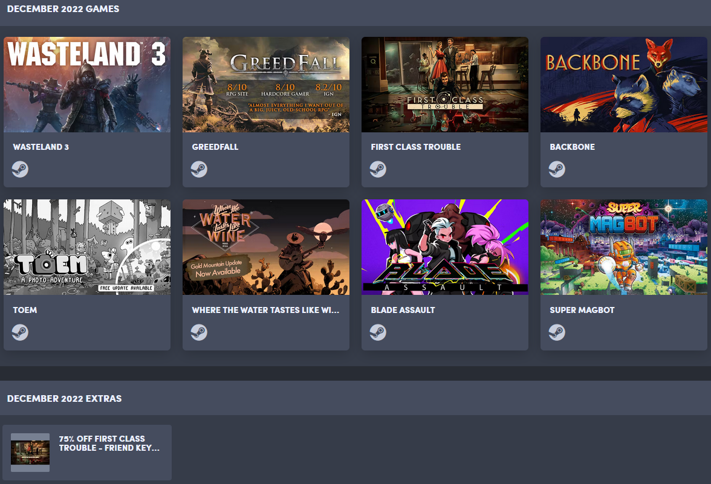Screen dimensions: 711x484
Task: Open the Where the Water Tastes Like Wine cover image
Action: (x=266, y=248)
